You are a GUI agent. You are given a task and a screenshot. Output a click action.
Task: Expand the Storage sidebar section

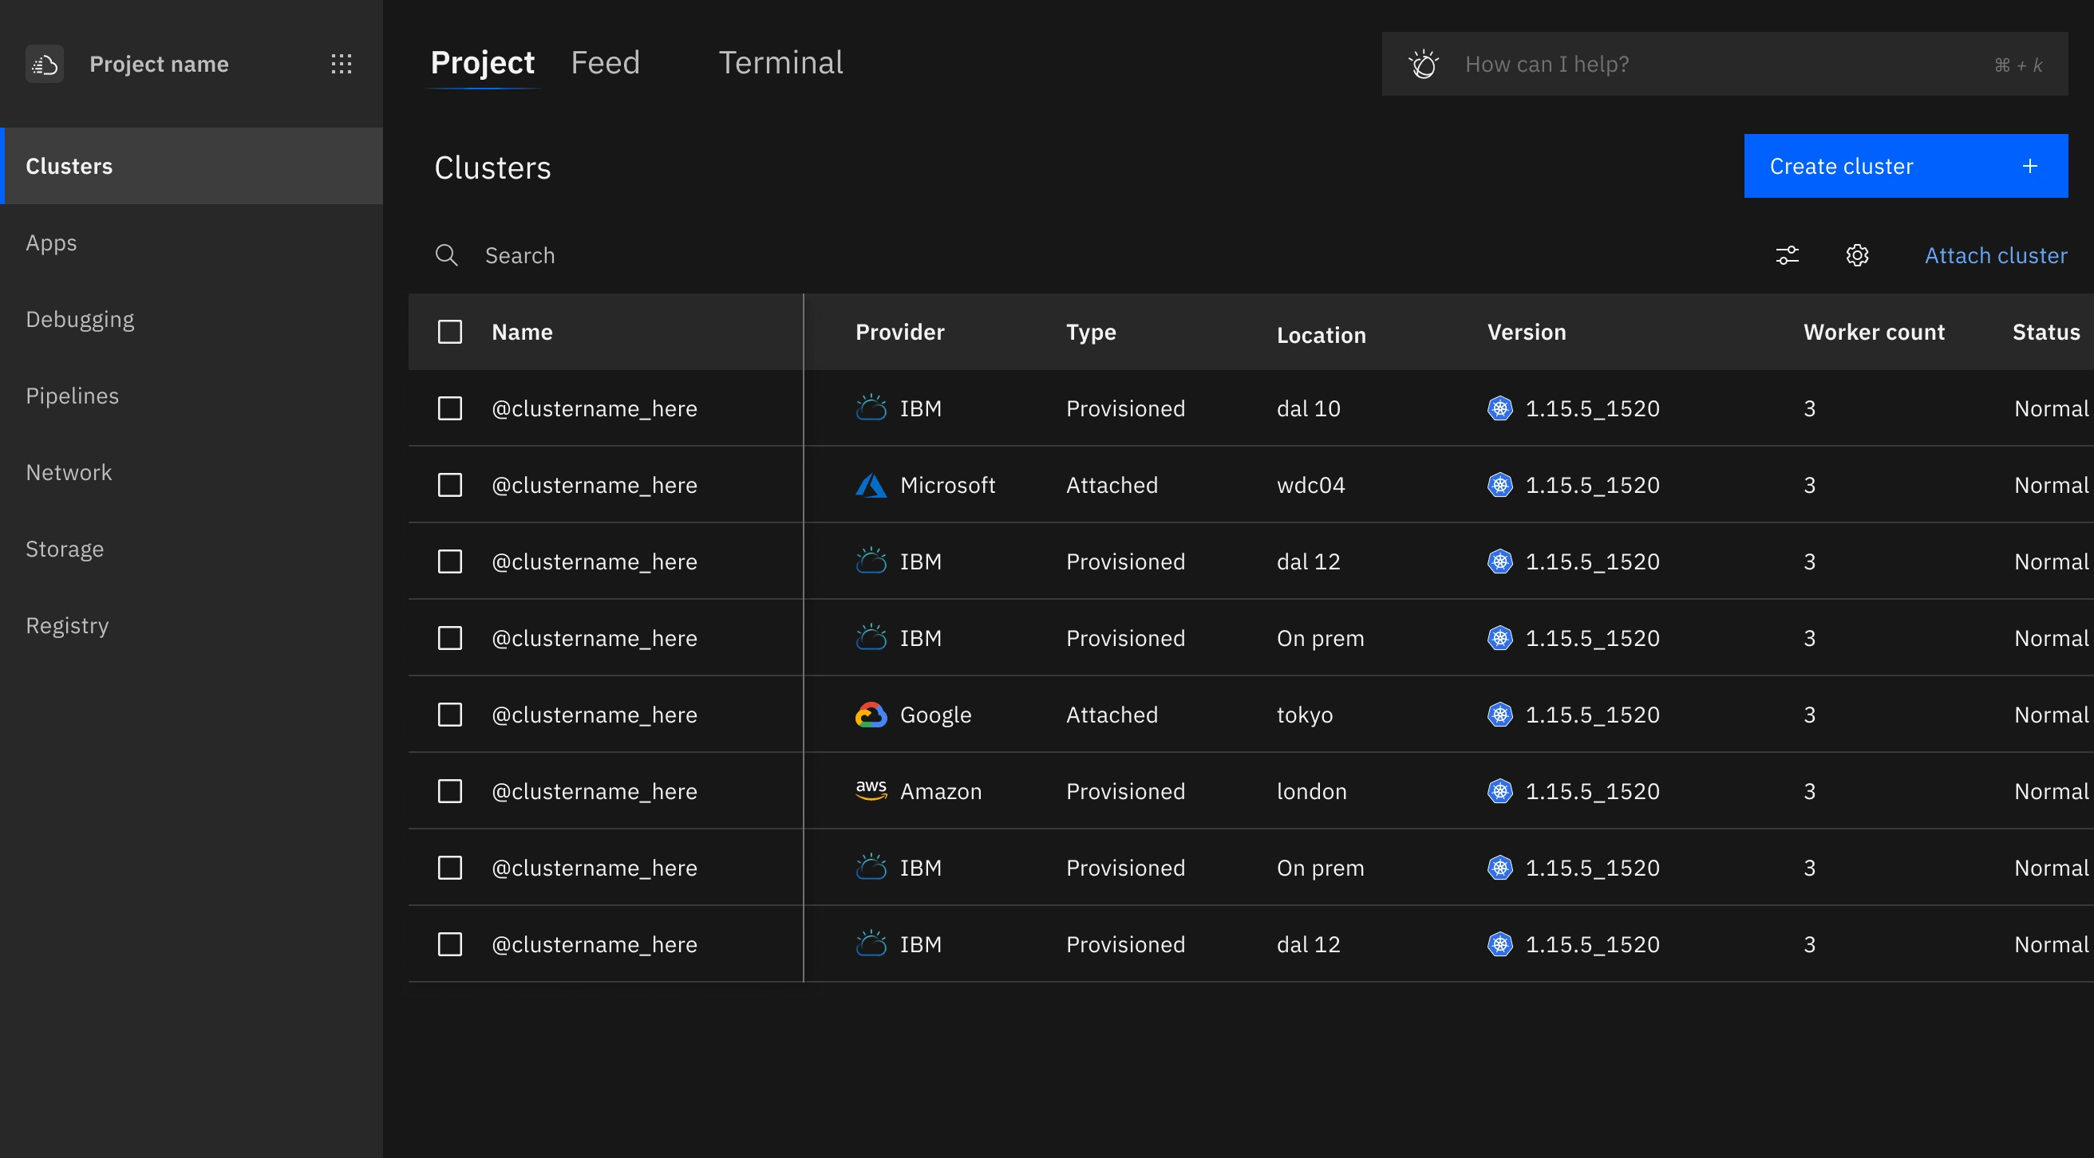point(64,548)
